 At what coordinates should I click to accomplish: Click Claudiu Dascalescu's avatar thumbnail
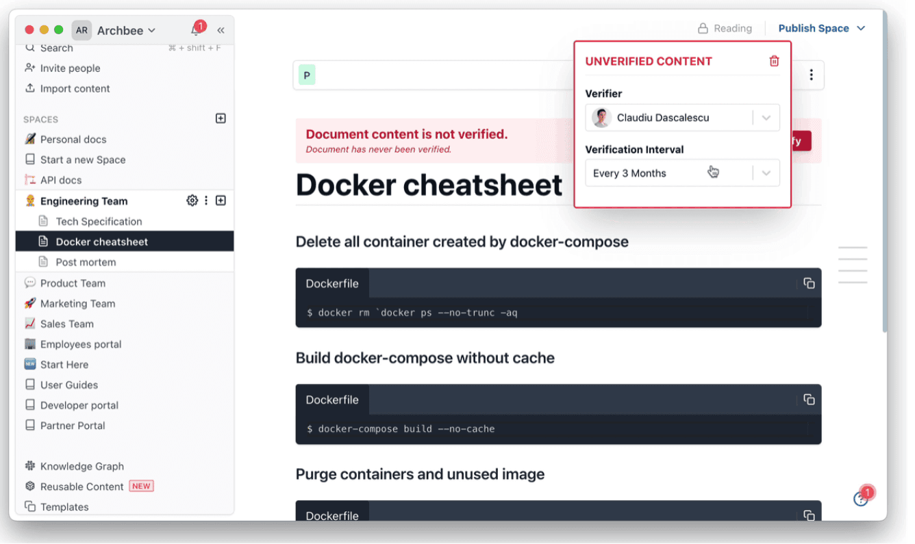601,117
